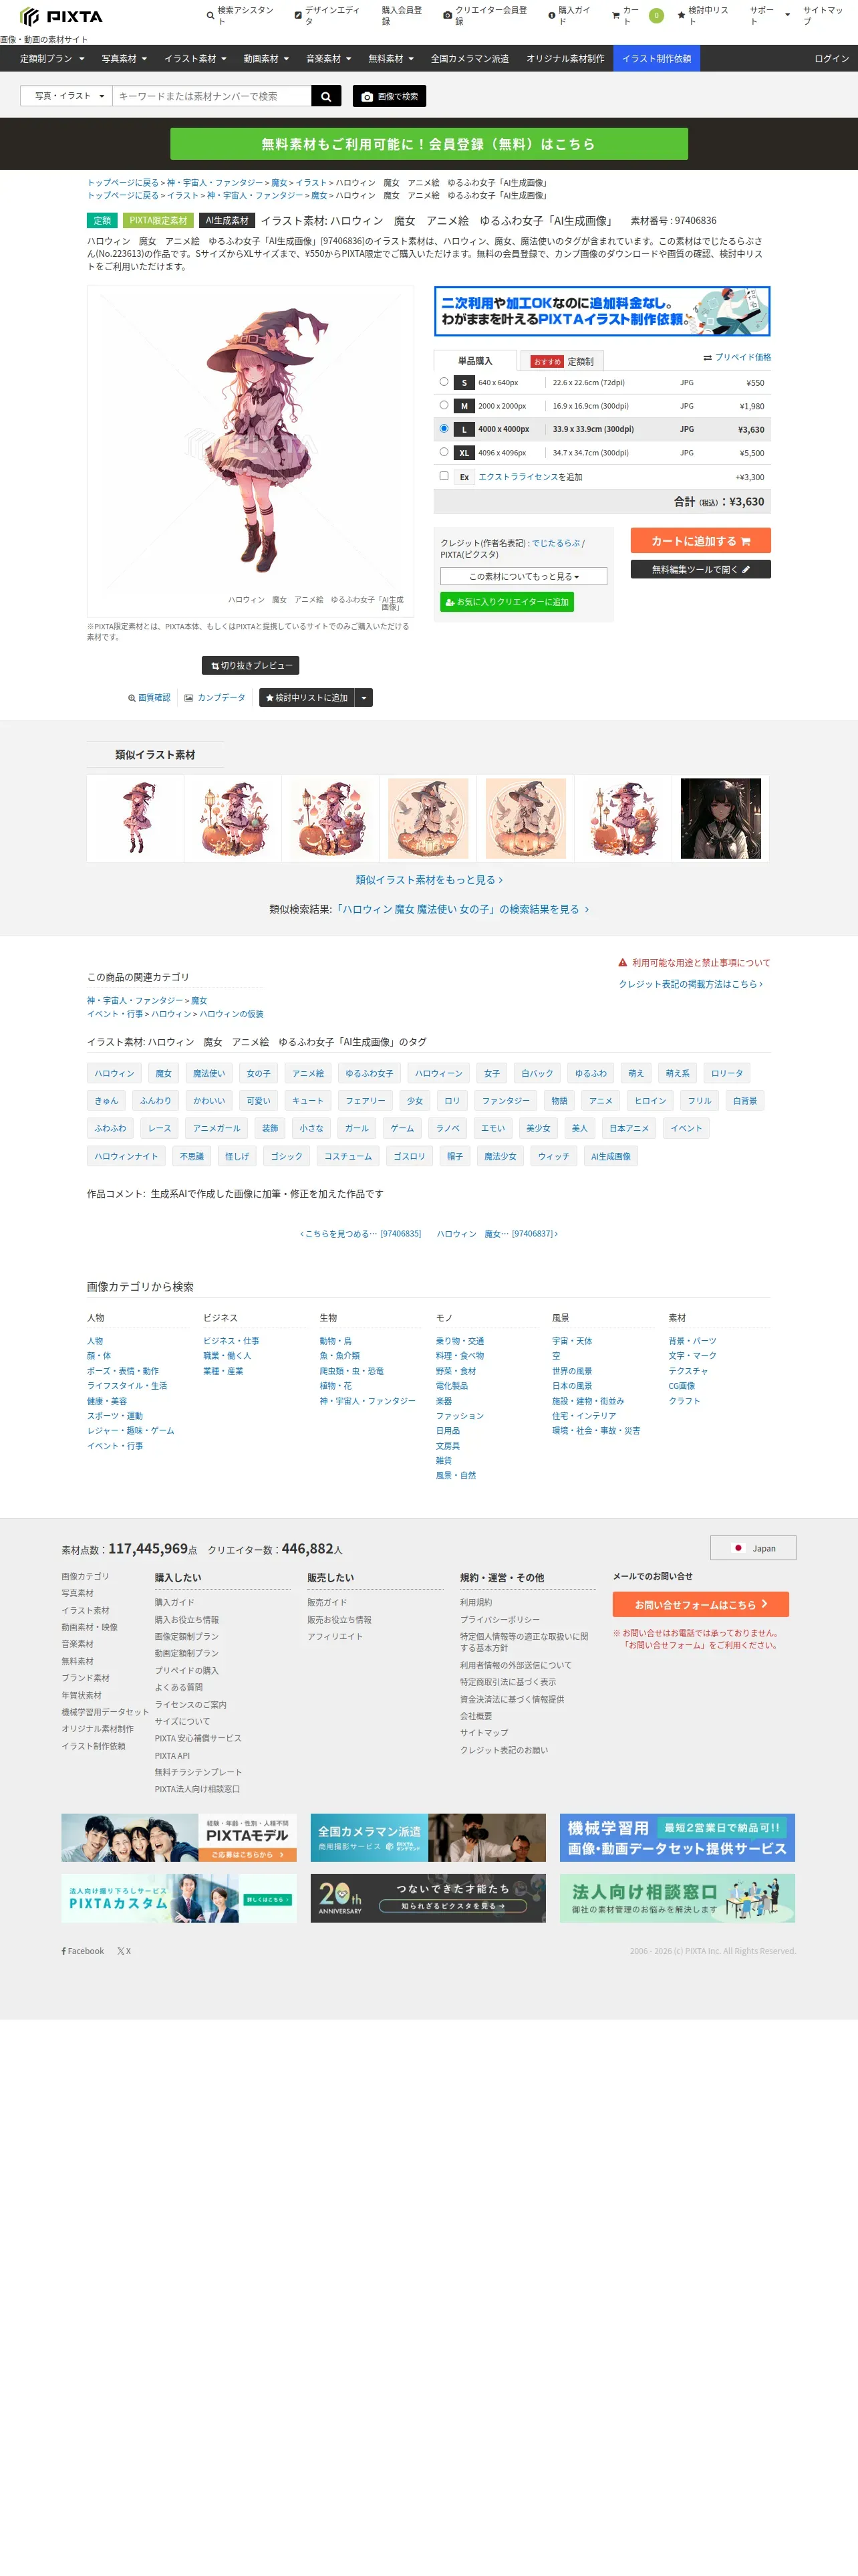The height and width of the screenshot is (2576, 858).
Task: Switch to the 定額制 tab
Action: 563,361
